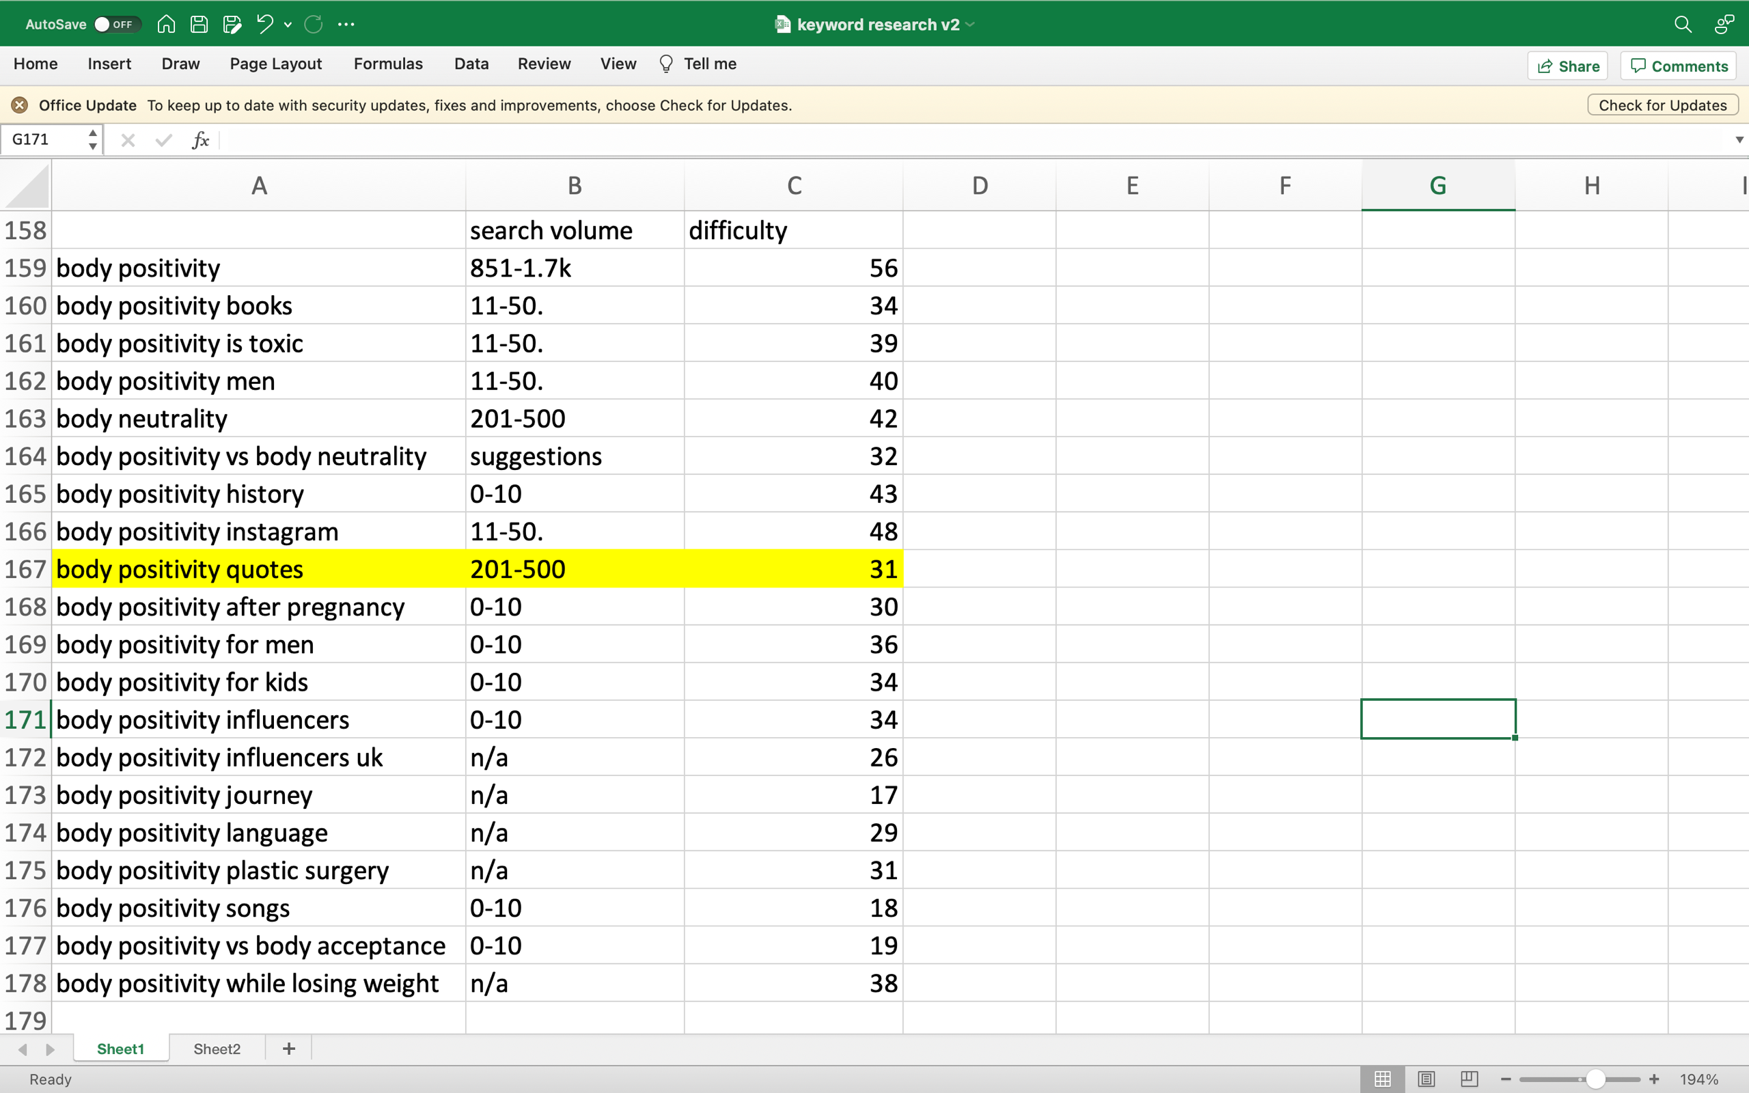Select cell 'body neutrality'
This screenshot has height=1093, width=1749.
pyautogui.click(x=259, y=419)
